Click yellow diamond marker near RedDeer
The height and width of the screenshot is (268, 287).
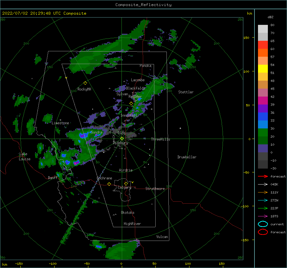131,104
